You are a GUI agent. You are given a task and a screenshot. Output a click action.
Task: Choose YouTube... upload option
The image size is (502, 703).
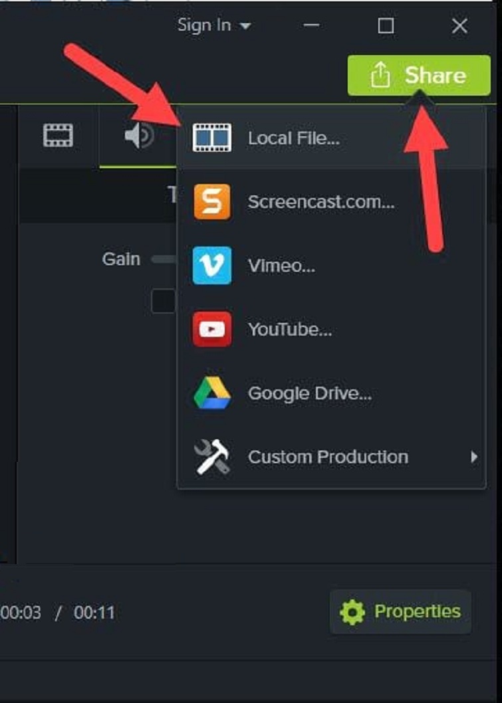(x=331, y=330)
